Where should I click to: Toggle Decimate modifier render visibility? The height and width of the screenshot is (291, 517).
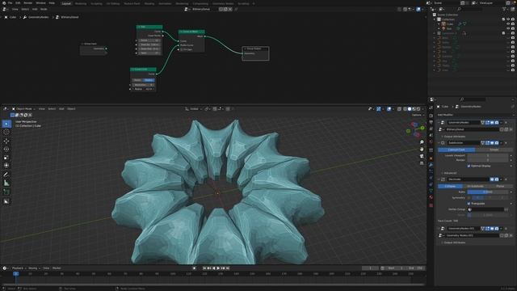(497, 179)
